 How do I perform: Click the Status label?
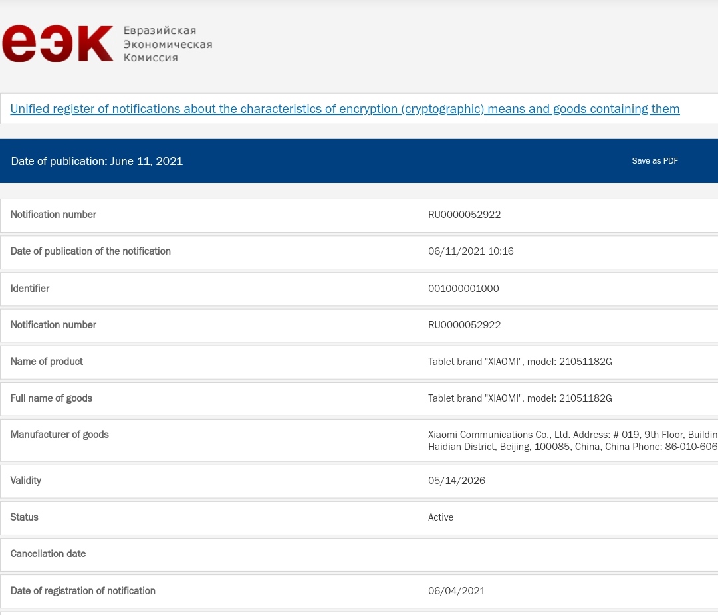click(x=25, y=517)
